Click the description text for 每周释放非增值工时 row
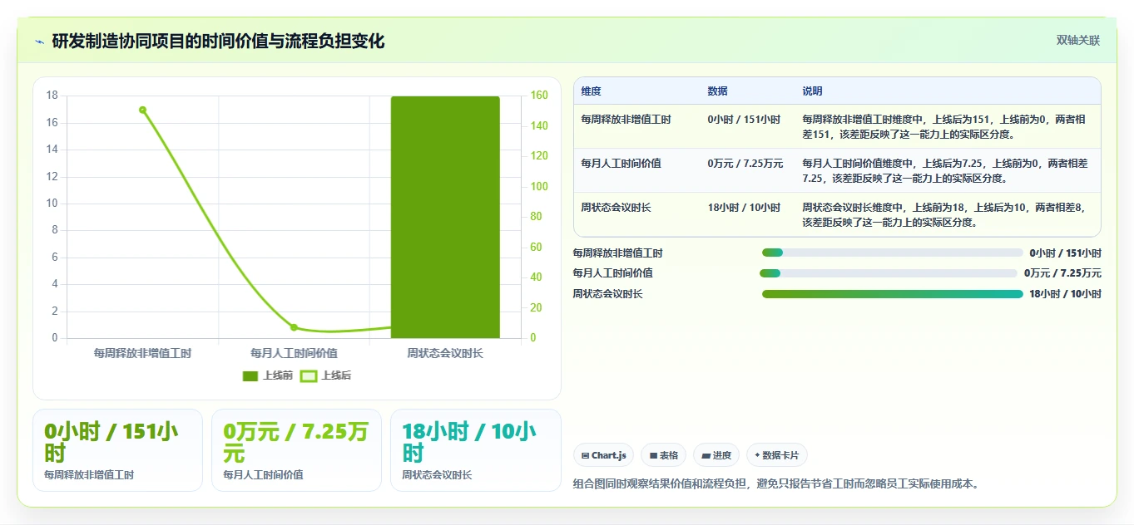This screenshot has width=1134, height=525. click(944, 126)
